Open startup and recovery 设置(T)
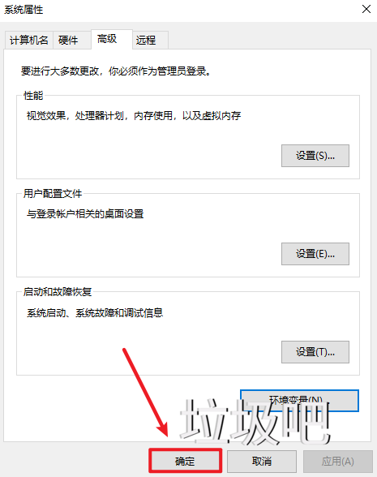This screenshot has height=477, width=377. coord(315,352)
